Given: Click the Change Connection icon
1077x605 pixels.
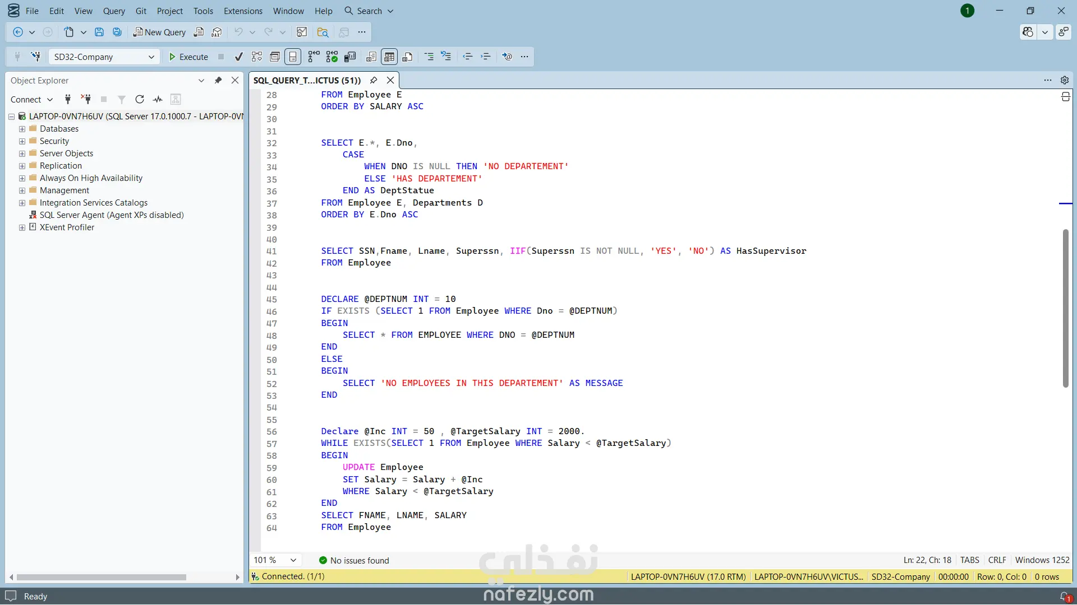Looking at the screenshot, I should (x=36, y=57).
